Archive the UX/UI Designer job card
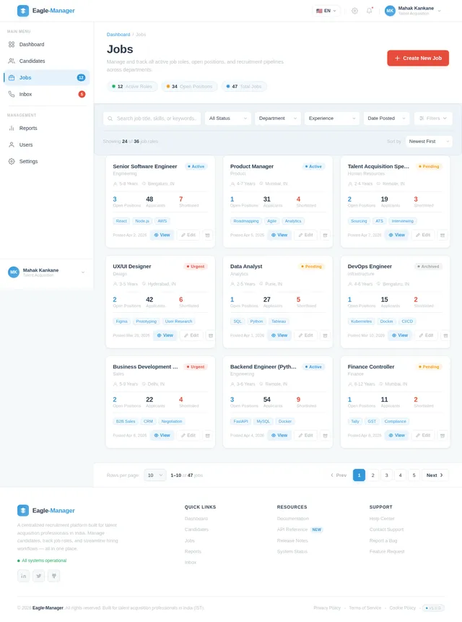462x622 pixels. click(210, 336)
